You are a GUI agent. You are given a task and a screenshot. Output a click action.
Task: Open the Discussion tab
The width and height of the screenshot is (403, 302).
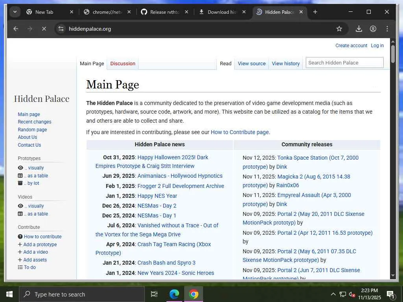pos(123,63)
